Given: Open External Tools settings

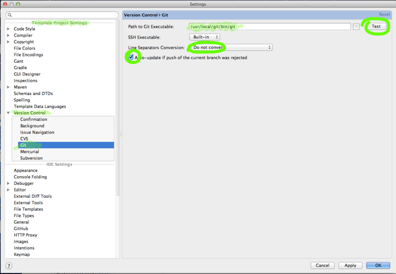Looking at the screenshot, I should pyautogui.click(x=28, y=203).
